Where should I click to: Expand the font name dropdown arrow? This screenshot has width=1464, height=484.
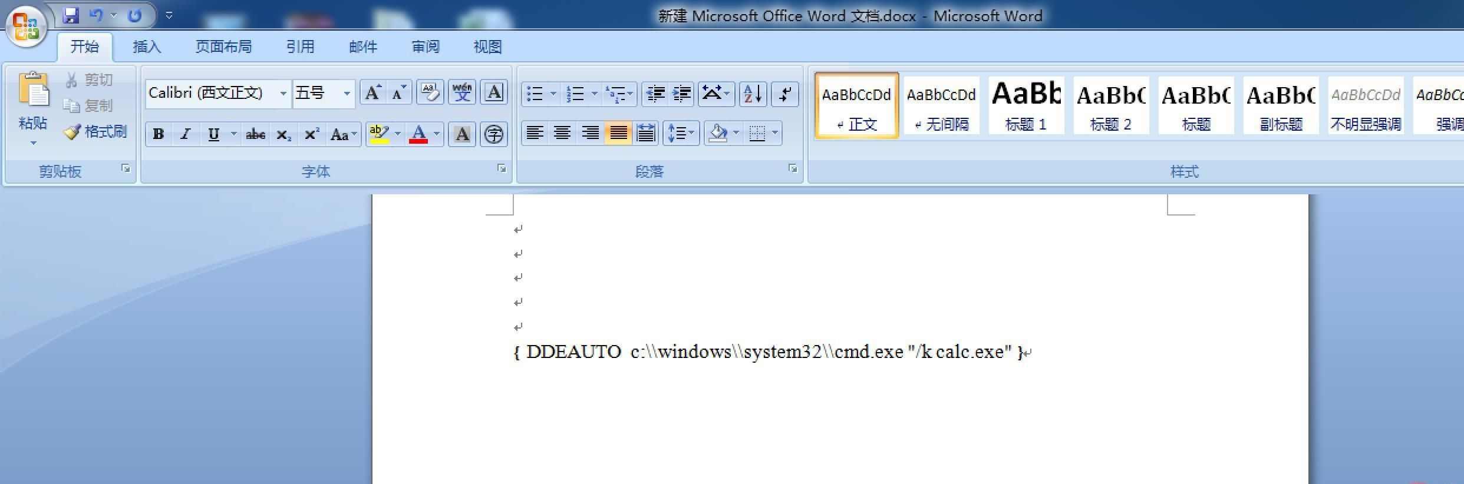(x=283, y=93)
